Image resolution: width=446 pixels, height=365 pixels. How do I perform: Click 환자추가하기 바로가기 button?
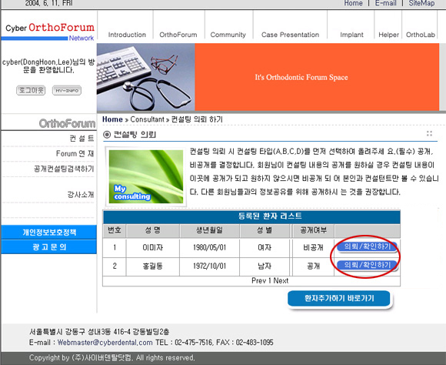pyautogui.click(x=339, y=299)
